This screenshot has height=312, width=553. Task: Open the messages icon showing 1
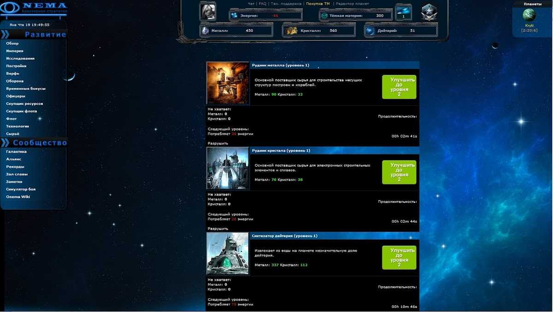point(404,12)
